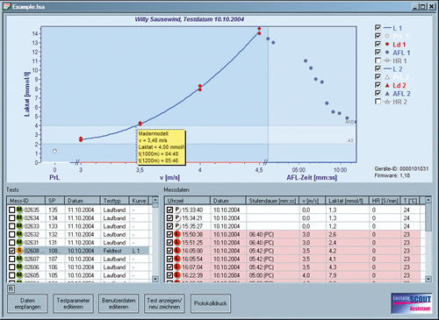The width and height of the screenshot is (439, 320).
Task: Click the green M icon of test 02605
Action: [19, 275]
